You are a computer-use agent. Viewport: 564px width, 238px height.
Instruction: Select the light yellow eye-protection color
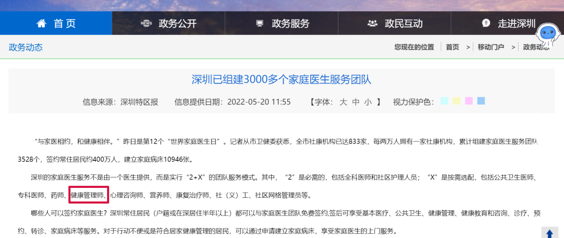point(456,101)
